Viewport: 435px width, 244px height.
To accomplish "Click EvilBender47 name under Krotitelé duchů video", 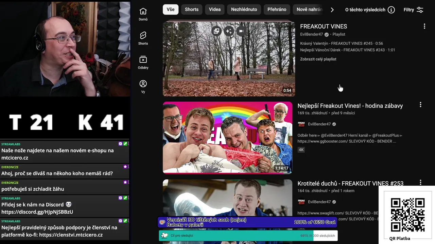I will click(319, 202).
